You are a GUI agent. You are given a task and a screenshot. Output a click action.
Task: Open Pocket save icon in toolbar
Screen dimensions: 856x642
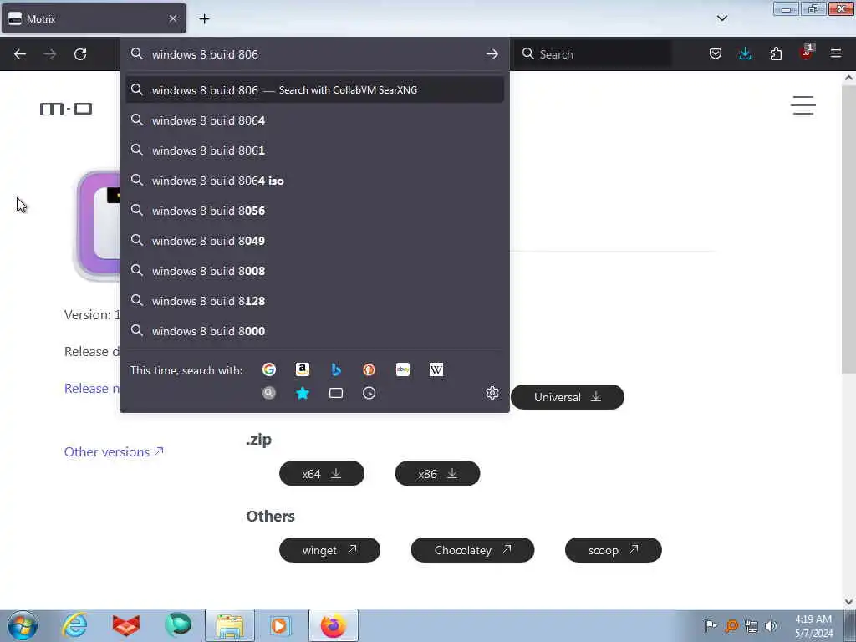click(x=716, y=53)
